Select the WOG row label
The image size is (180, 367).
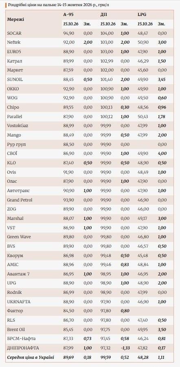(12, 98)
